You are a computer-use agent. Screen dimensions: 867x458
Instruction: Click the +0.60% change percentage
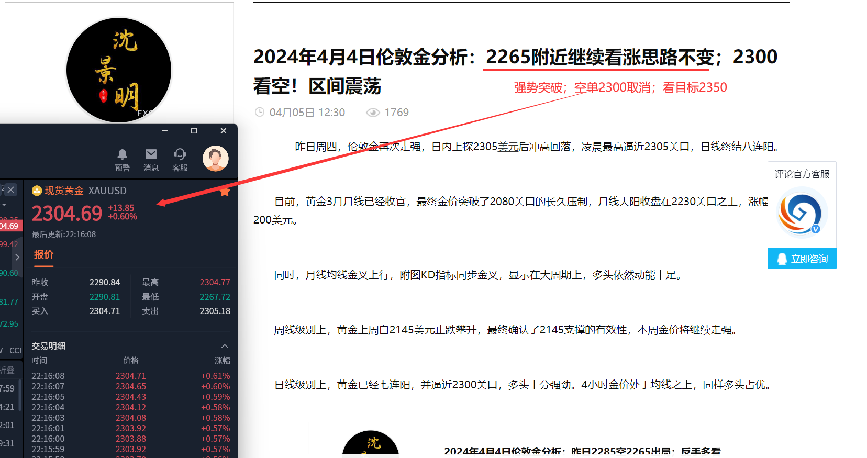pyautogui.click(x=123, y=217)
